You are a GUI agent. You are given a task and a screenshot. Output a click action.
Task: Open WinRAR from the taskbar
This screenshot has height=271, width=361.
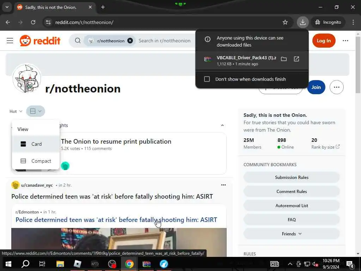(x=146, y=264)
